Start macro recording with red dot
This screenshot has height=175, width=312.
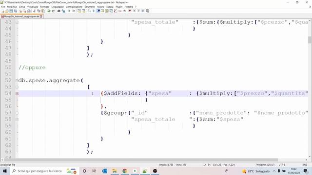pyautogui.click(x=130, y=11)
